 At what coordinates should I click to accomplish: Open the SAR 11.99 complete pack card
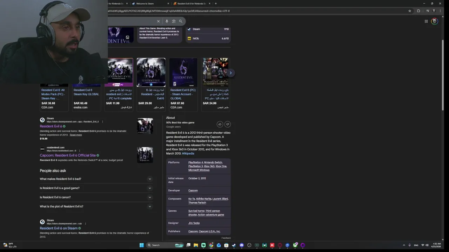[119, 84]
